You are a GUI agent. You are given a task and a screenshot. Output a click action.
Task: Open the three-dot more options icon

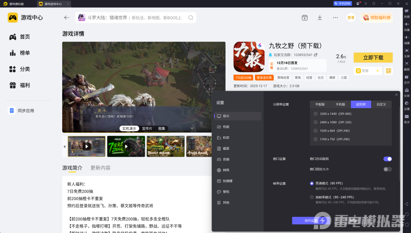pos(335,17)
